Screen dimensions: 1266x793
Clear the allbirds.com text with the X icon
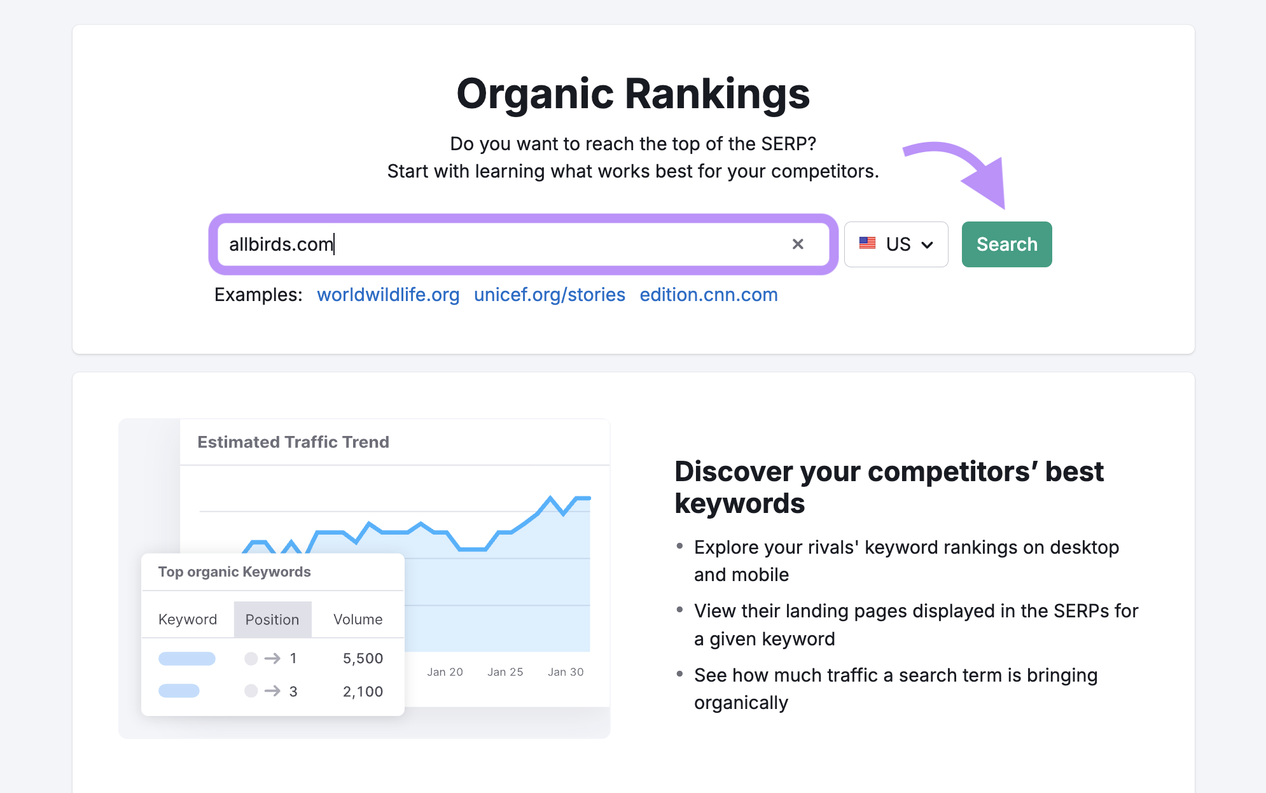[798, 244]
